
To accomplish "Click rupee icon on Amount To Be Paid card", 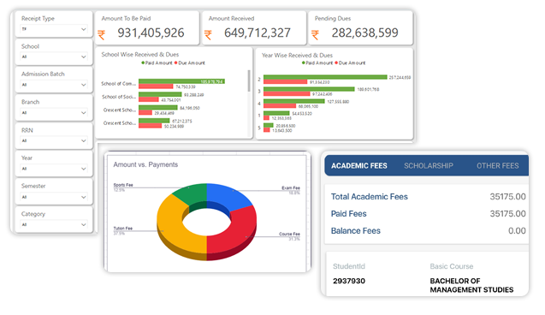I will [101, 35].
